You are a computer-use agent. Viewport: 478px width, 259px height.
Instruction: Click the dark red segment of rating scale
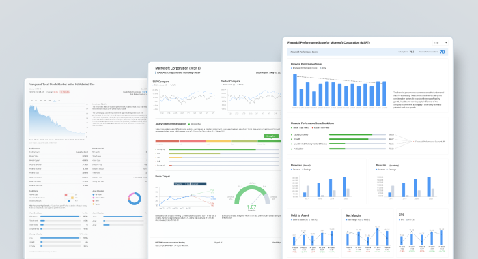(167, 141)
